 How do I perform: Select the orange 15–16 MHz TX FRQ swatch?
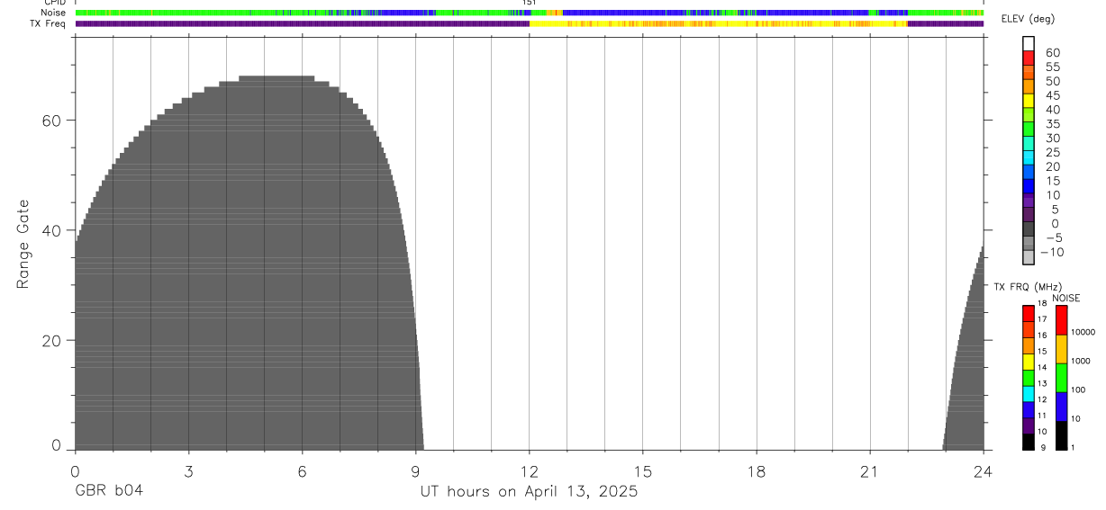coord(1028,345)
